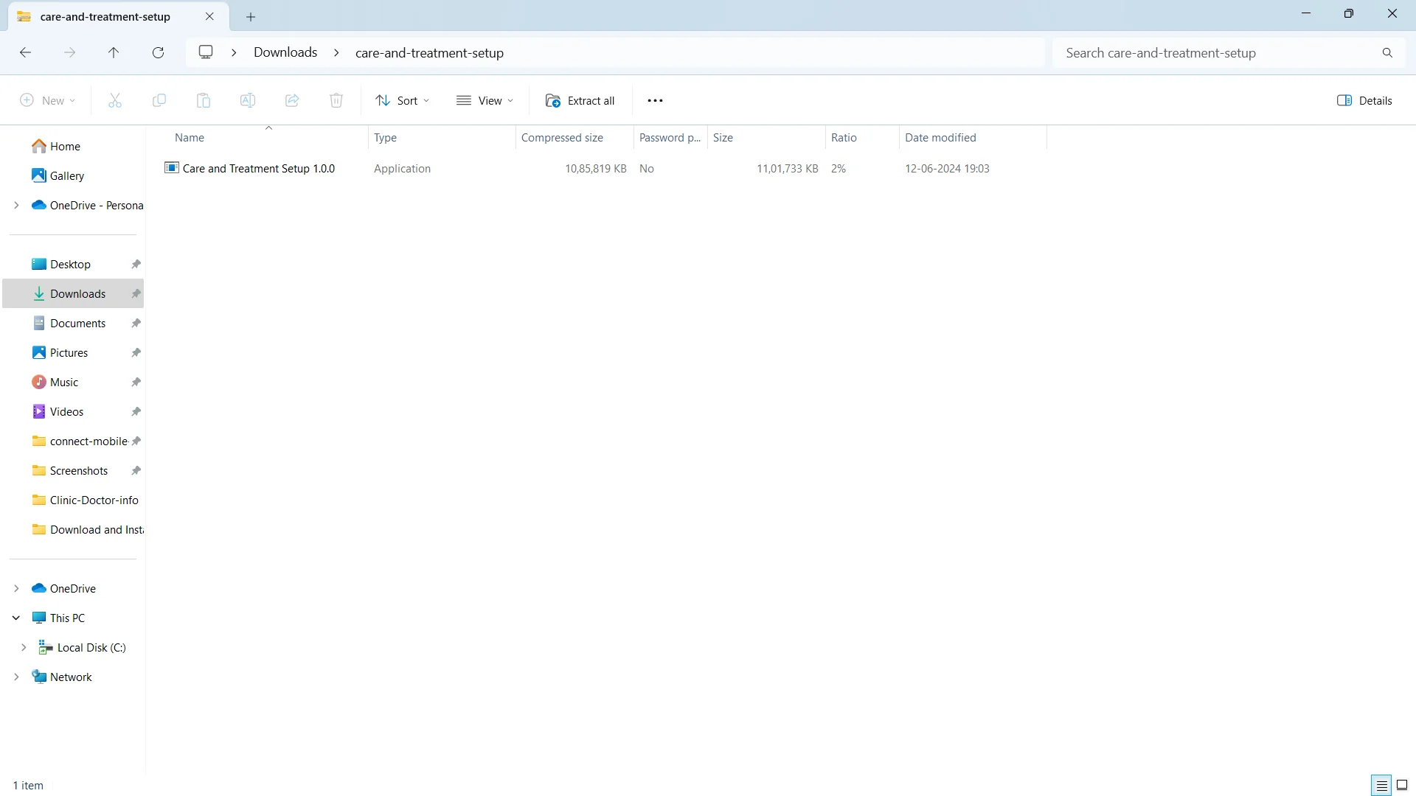Sort by Compressed size column header
The image size is (1416, 796).
click(562, 138)
